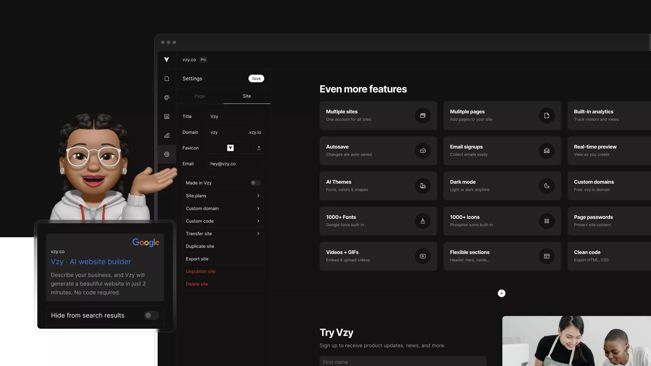Click the Email input field
Viewport: 651px width, 366px height.
(x=235, y=164)
